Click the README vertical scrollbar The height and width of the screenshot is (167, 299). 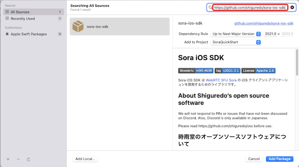point(297,62)
